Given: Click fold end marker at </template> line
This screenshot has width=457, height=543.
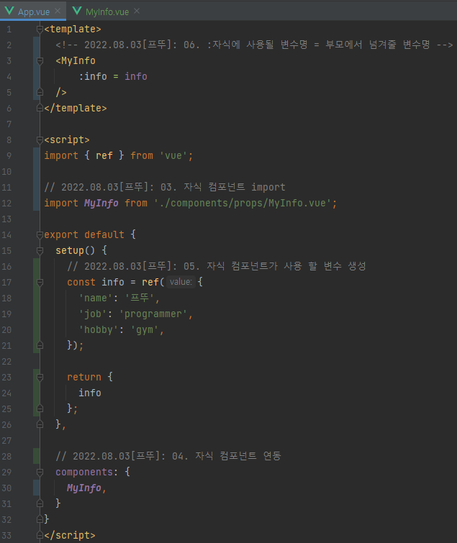Looking at the screenshot, I should point(40,109).
